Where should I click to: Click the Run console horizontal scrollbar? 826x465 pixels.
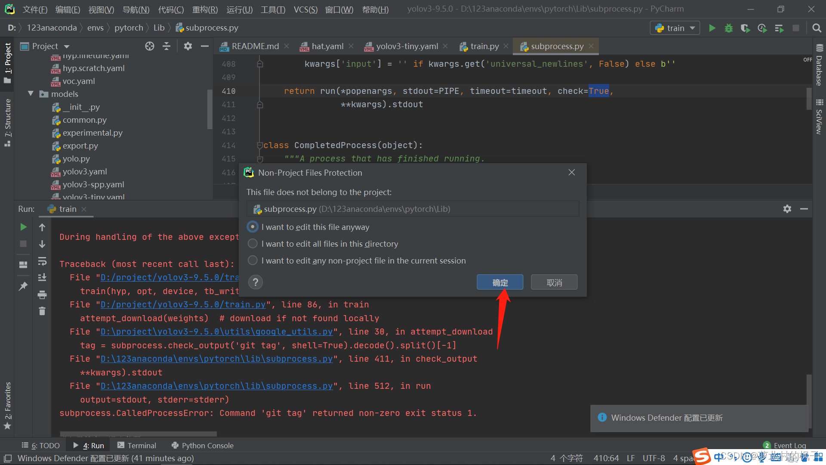point(138,434)
